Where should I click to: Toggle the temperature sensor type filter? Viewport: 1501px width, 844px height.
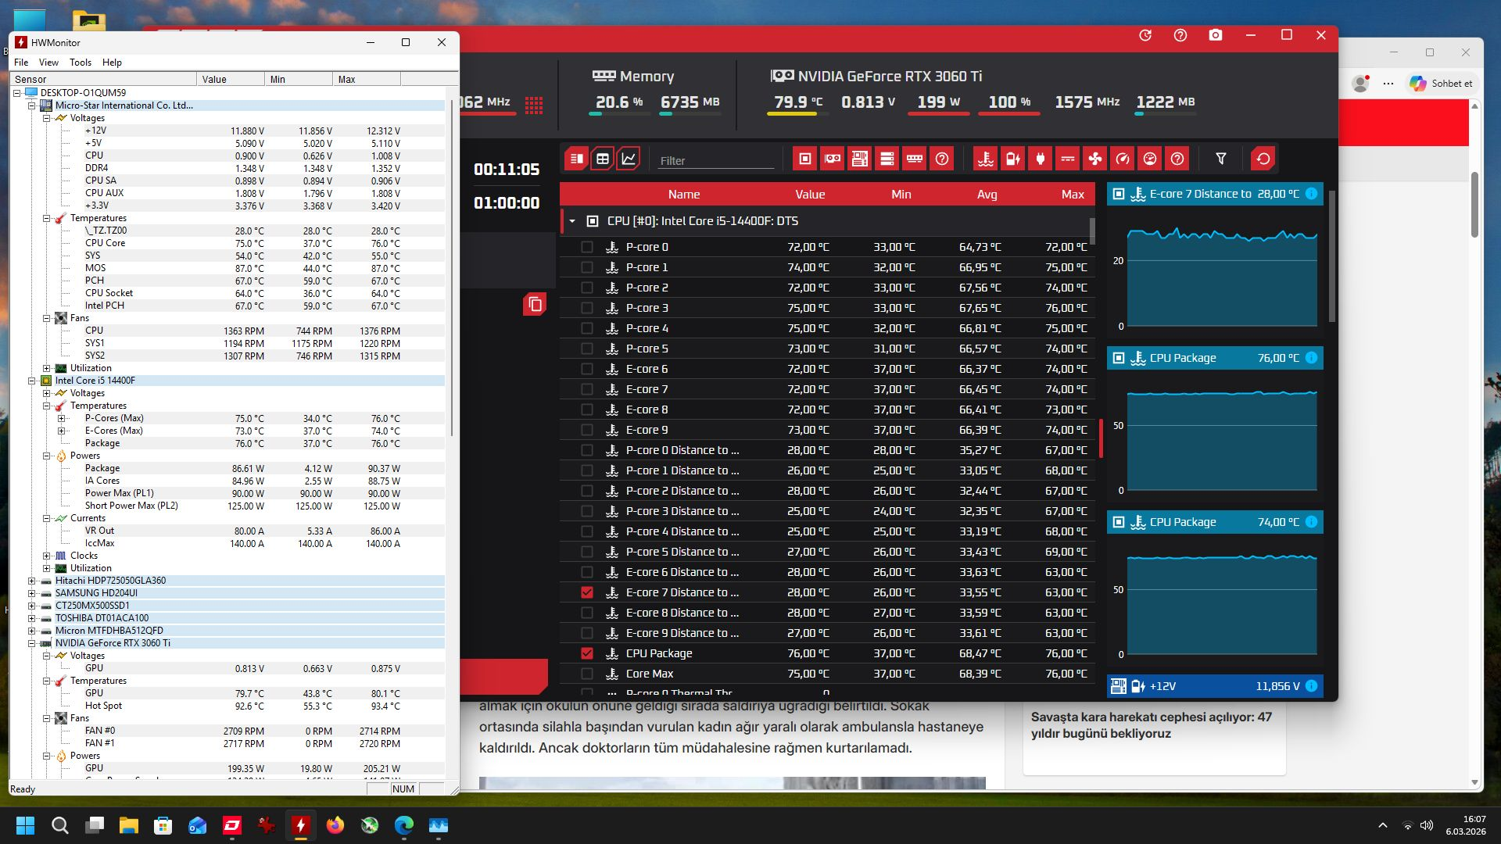985,159
